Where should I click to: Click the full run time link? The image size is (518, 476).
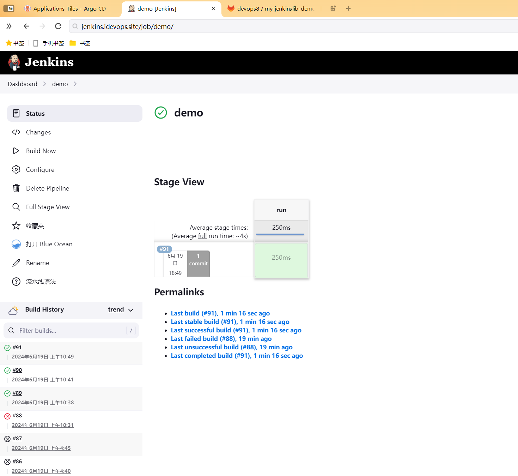202,236
